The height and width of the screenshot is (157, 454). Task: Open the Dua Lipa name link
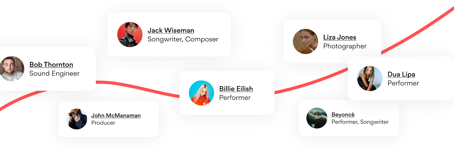(402, 74)
